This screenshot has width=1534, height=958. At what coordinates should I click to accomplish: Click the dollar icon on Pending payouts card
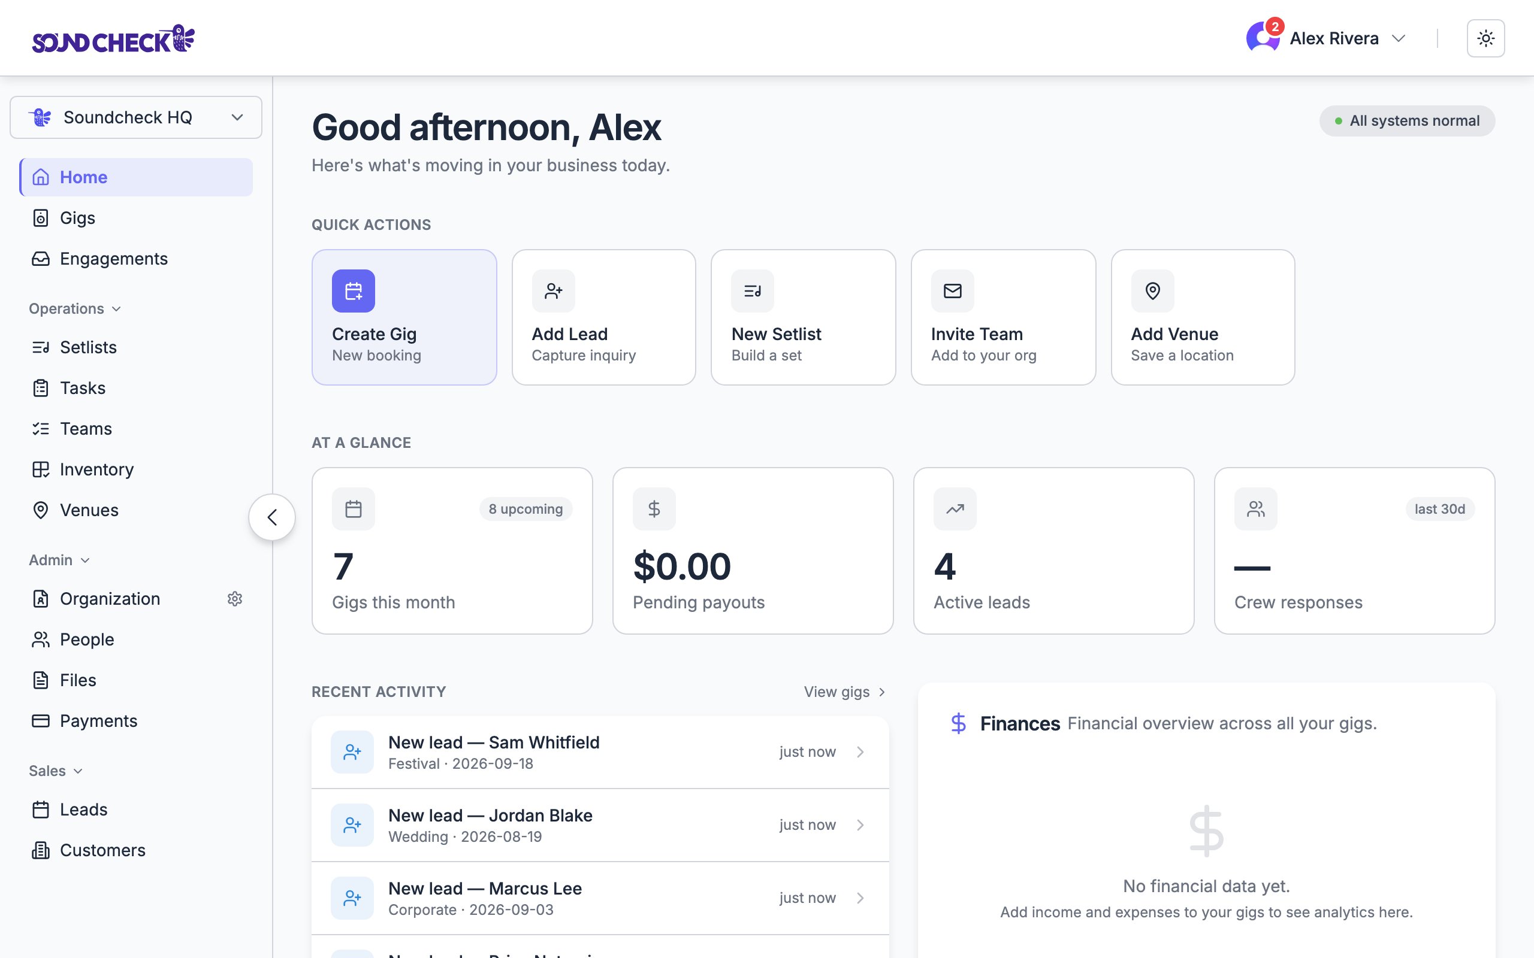click(x=654, y=509)
